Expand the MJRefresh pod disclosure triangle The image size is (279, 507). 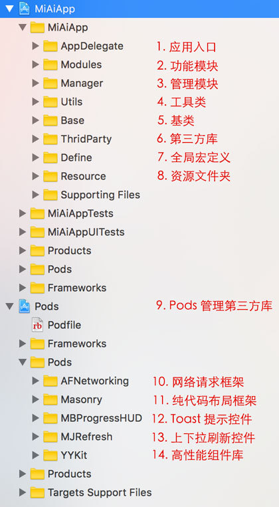click(36, 437)
